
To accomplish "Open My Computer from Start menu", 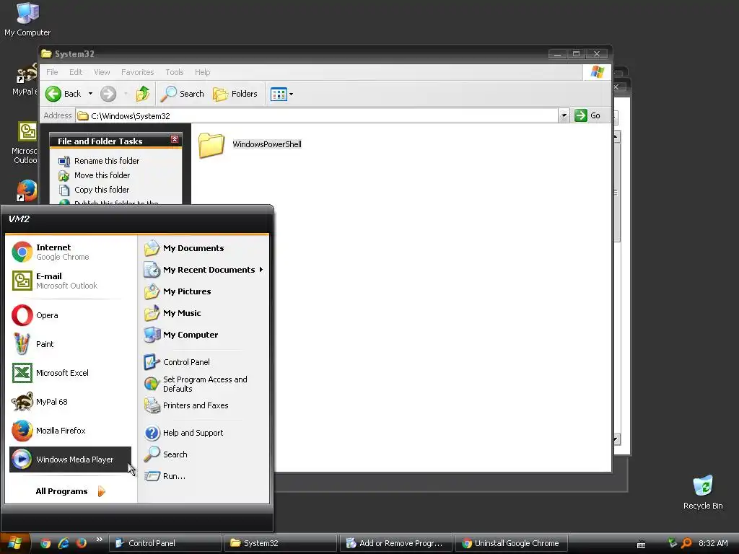I will (x=204, y=335).
